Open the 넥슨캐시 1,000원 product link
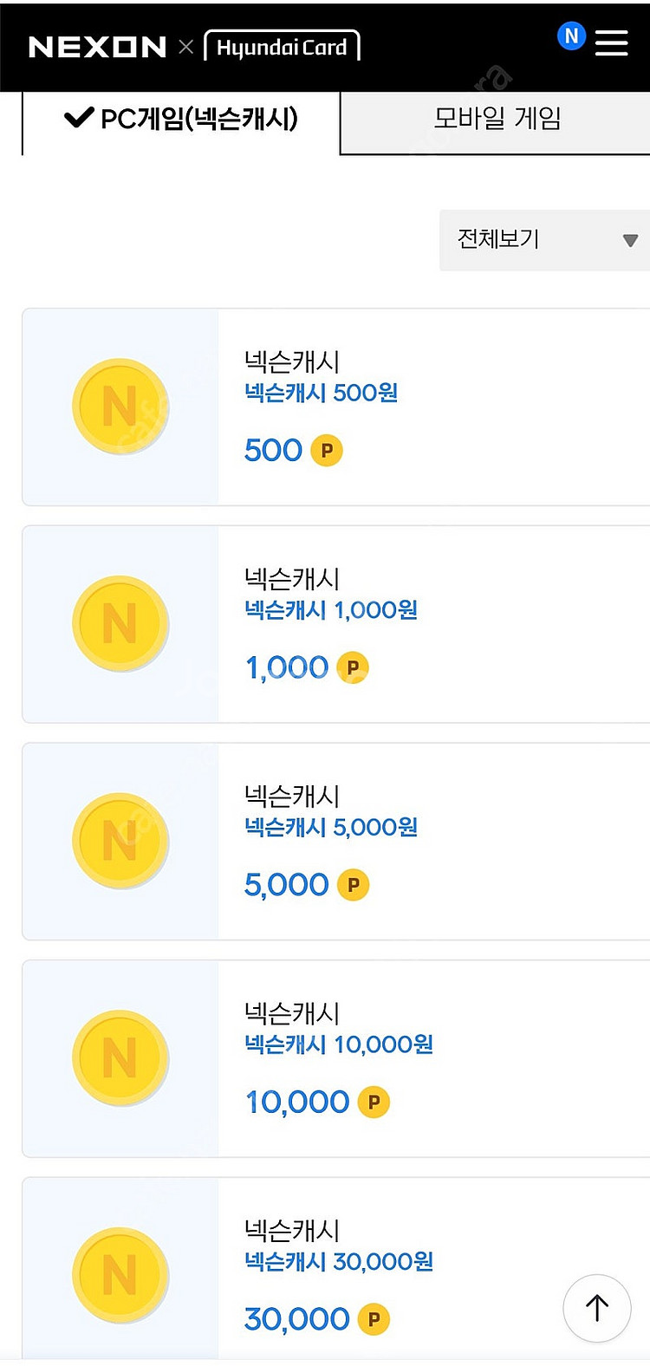Viewport: 650px width, 1366px height. click(331, 610)
